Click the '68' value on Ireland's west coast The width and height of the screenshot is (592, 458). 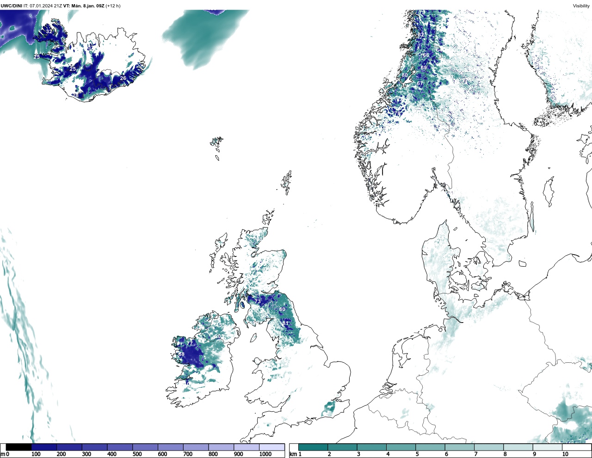pyautogui.click(x=181, y=354)
